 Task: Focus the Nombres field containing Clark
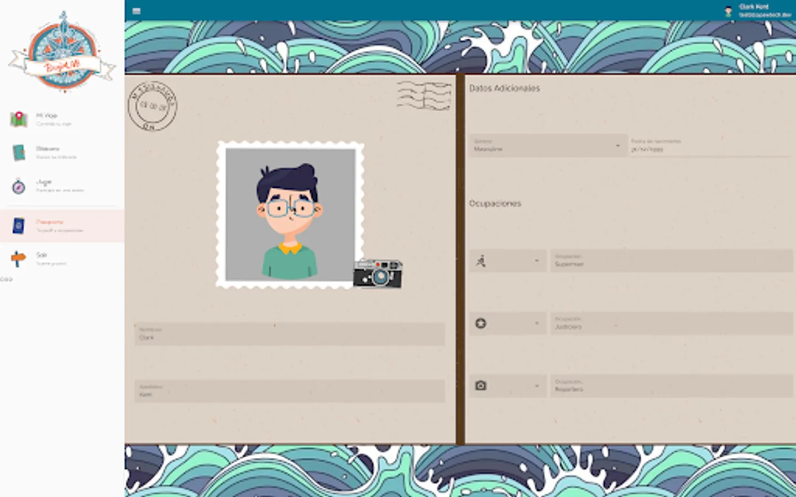point(290,334)
